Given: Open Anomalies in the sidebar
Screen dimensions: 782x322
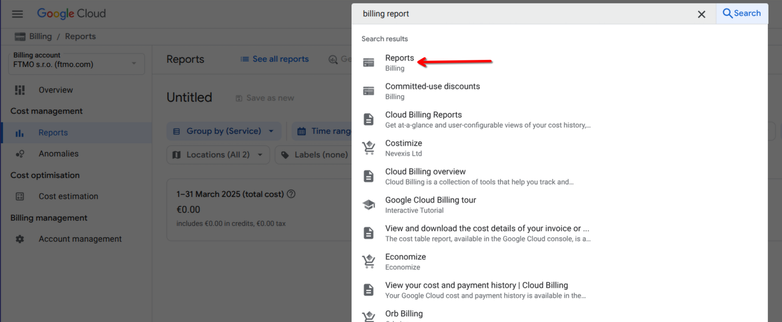Looking at the screenshot, I should click(58, 154).
